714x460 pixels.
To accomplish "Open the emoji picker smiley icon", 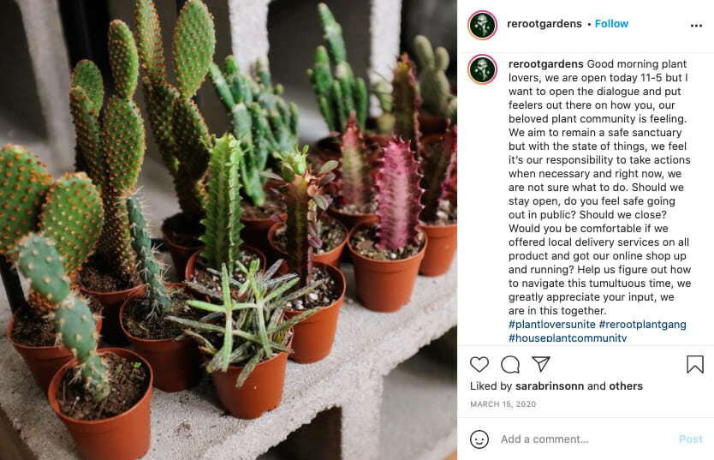I will 479,439.
